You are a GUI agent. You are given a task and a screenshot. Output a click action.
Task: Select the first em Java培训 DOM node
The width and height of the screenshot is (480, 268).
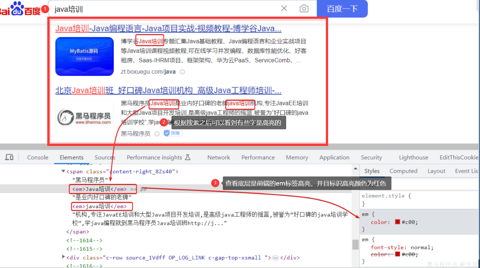100,189
